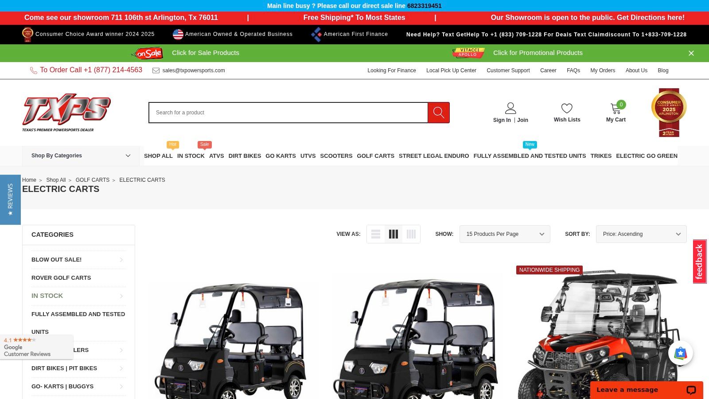Open the Local Pick Up Center link
The height and width of the screenshot is (399, 709).
click(x=451, y=70)
